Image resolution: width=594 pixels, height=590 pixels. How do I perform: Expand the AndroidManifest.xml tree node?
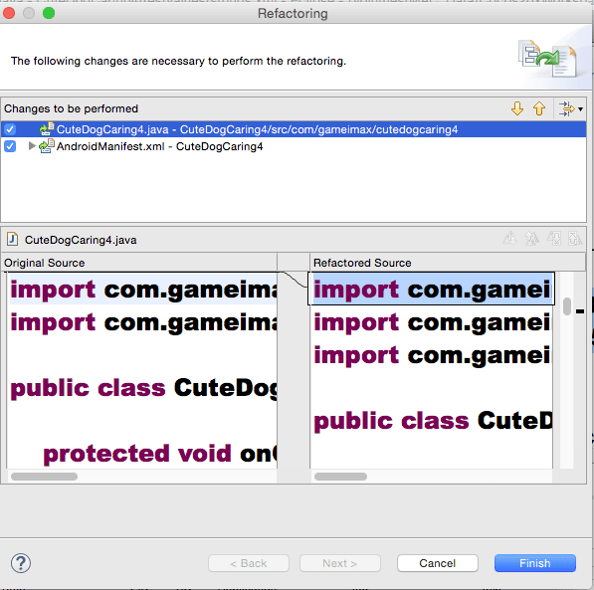coord(32,146)
